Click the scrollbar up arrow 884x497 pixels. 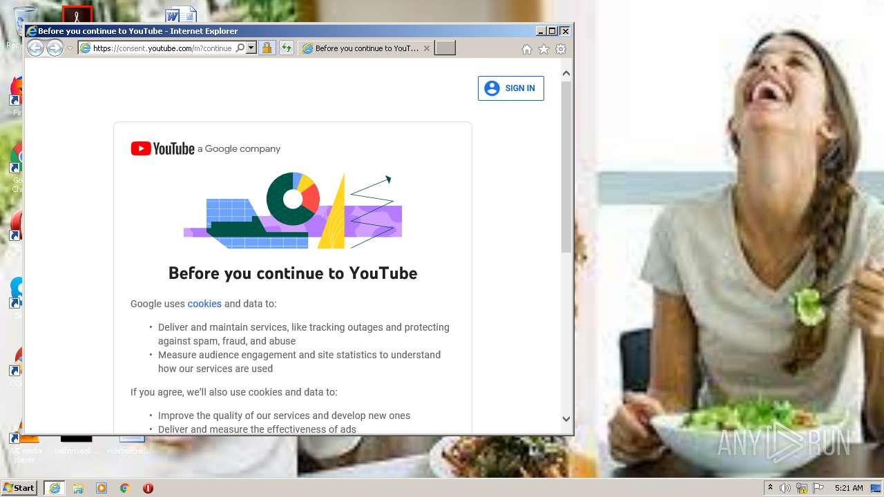[x=566, y=73]
